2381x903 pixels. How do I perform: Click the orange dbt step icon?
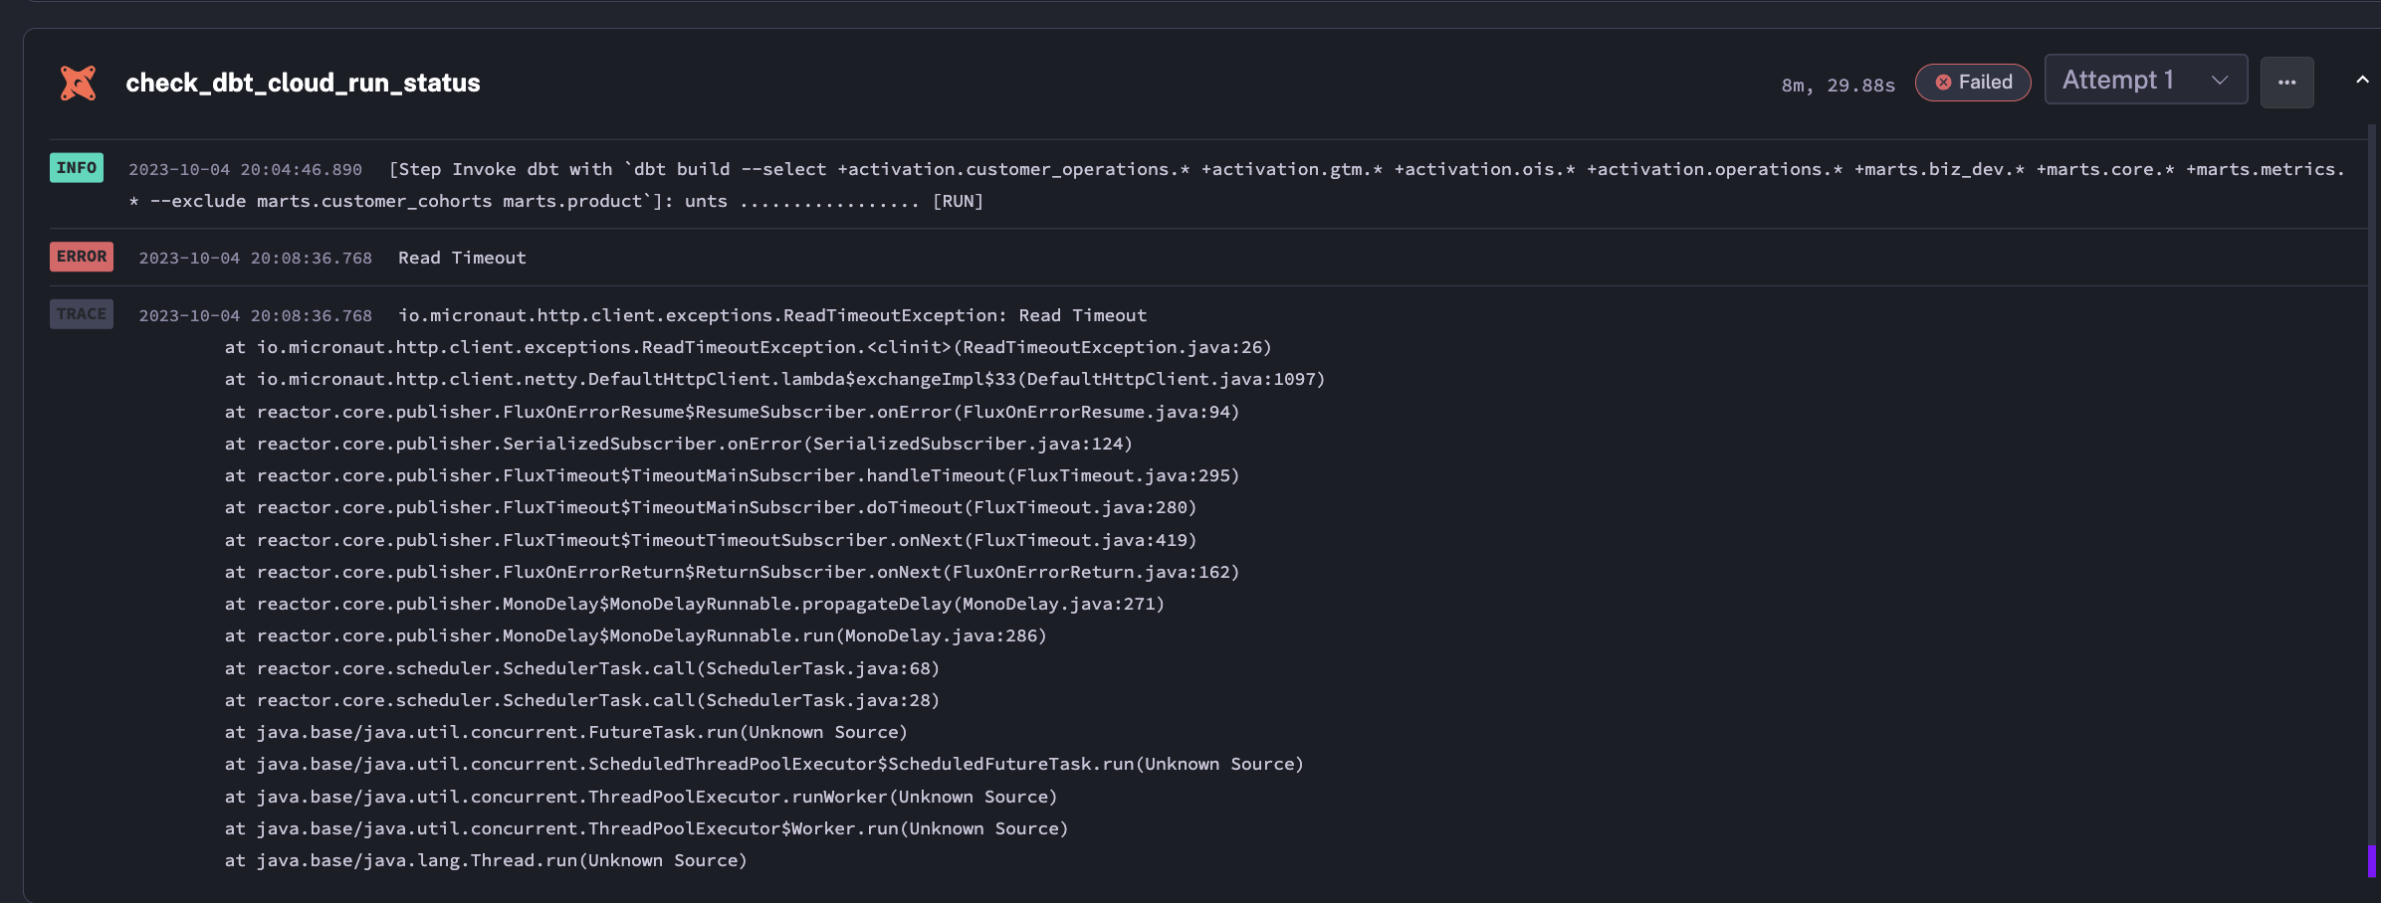[x=79, y=82]
